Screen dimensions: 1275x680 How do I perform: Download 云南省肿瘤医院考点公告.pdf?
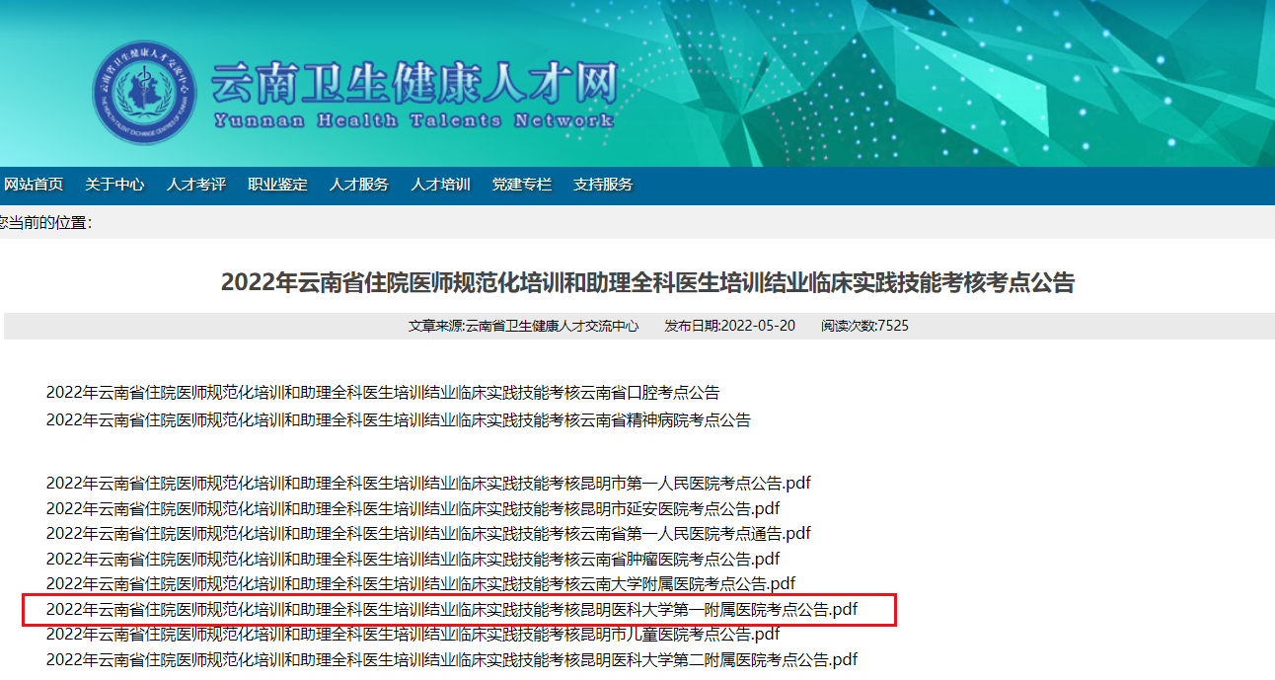412,560
